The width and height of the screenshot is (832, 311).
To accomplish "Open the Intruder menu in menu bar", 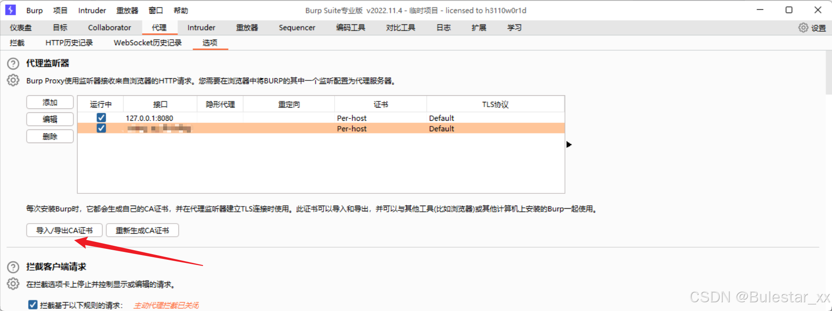I will pos(92,10).
